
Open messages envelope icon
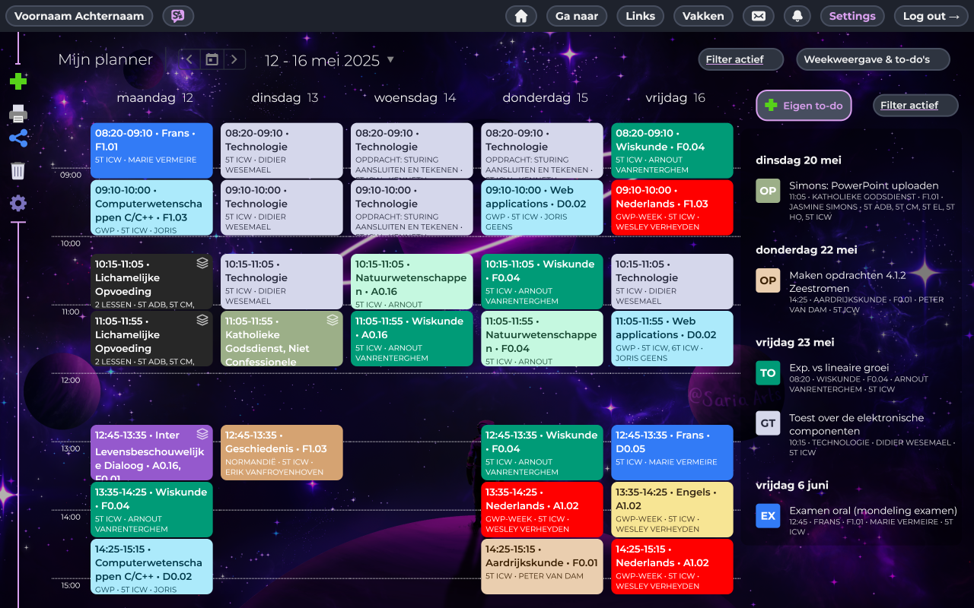[x=759, y=16]
